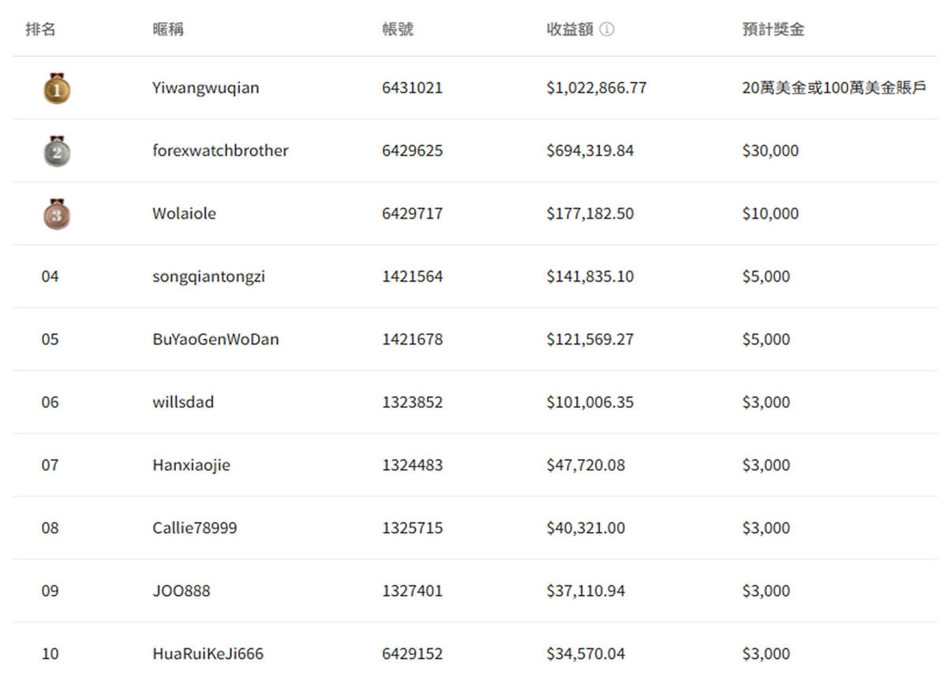Select the 暱稱 column header

pos(168,30)
